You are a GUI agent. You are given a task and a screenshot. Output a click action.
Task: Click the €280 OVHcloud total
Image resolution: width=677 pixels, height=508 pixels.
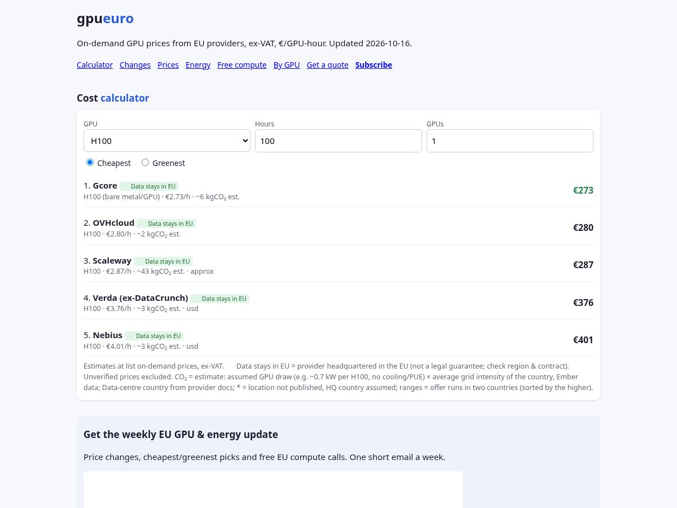583,227
